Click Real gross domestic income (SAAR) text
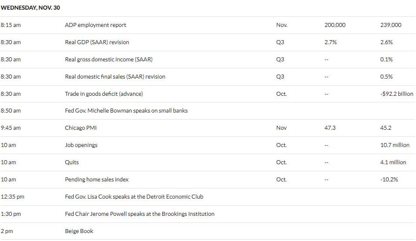The height and width of the screenshot is (241, 416). click(x=109, y=60)
